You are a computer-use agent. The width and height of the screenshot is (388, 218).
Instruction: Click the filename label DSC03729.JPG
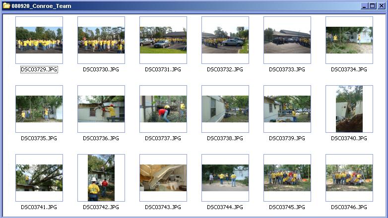39,69
